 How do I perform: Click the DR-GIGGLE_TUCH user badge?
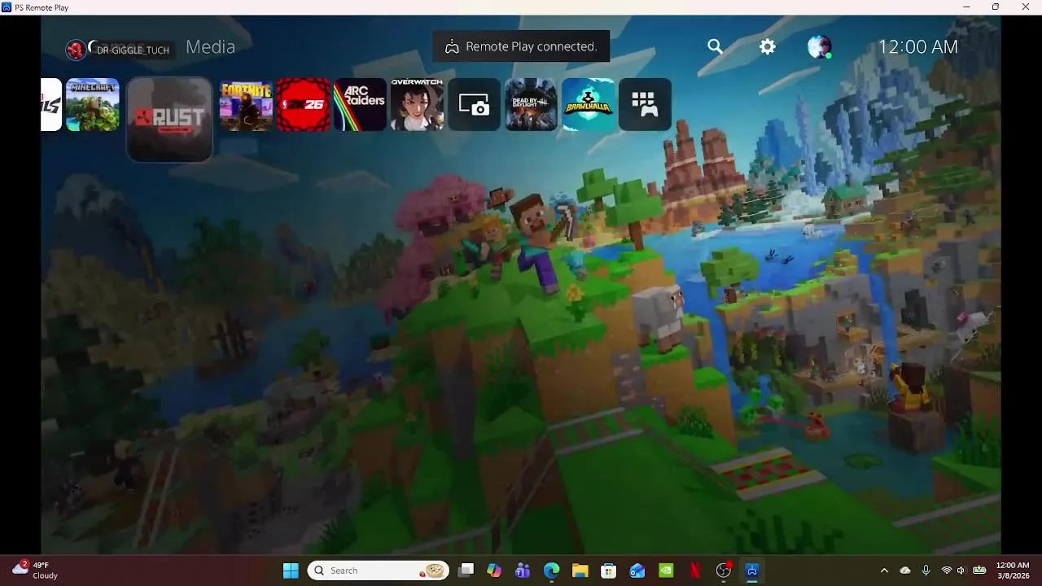tap(119, 50)
